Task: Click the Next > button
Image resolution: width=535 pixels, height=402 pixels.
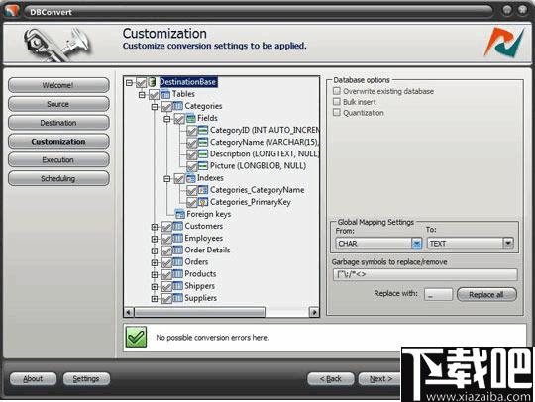Action: click(x=379, y=379)
